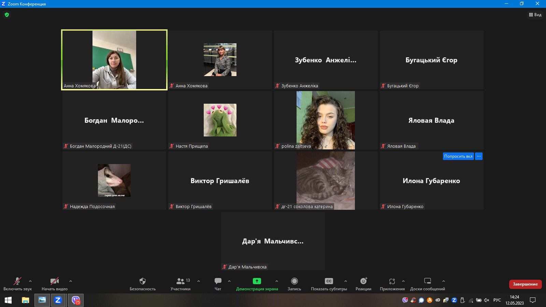This screenshot has height=307, width=546.
Task: Select polina zaitseva video tile
Action: [x=326, y=120]
